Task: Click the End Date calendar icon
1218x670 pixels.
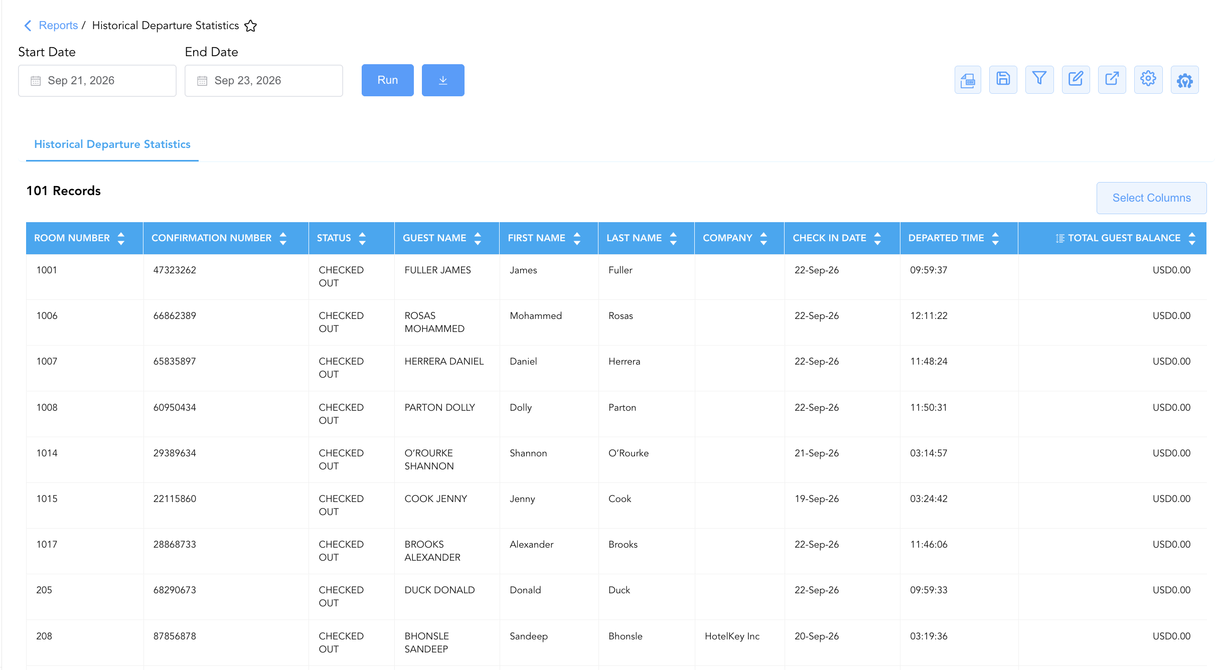Action: coord(202,81)
